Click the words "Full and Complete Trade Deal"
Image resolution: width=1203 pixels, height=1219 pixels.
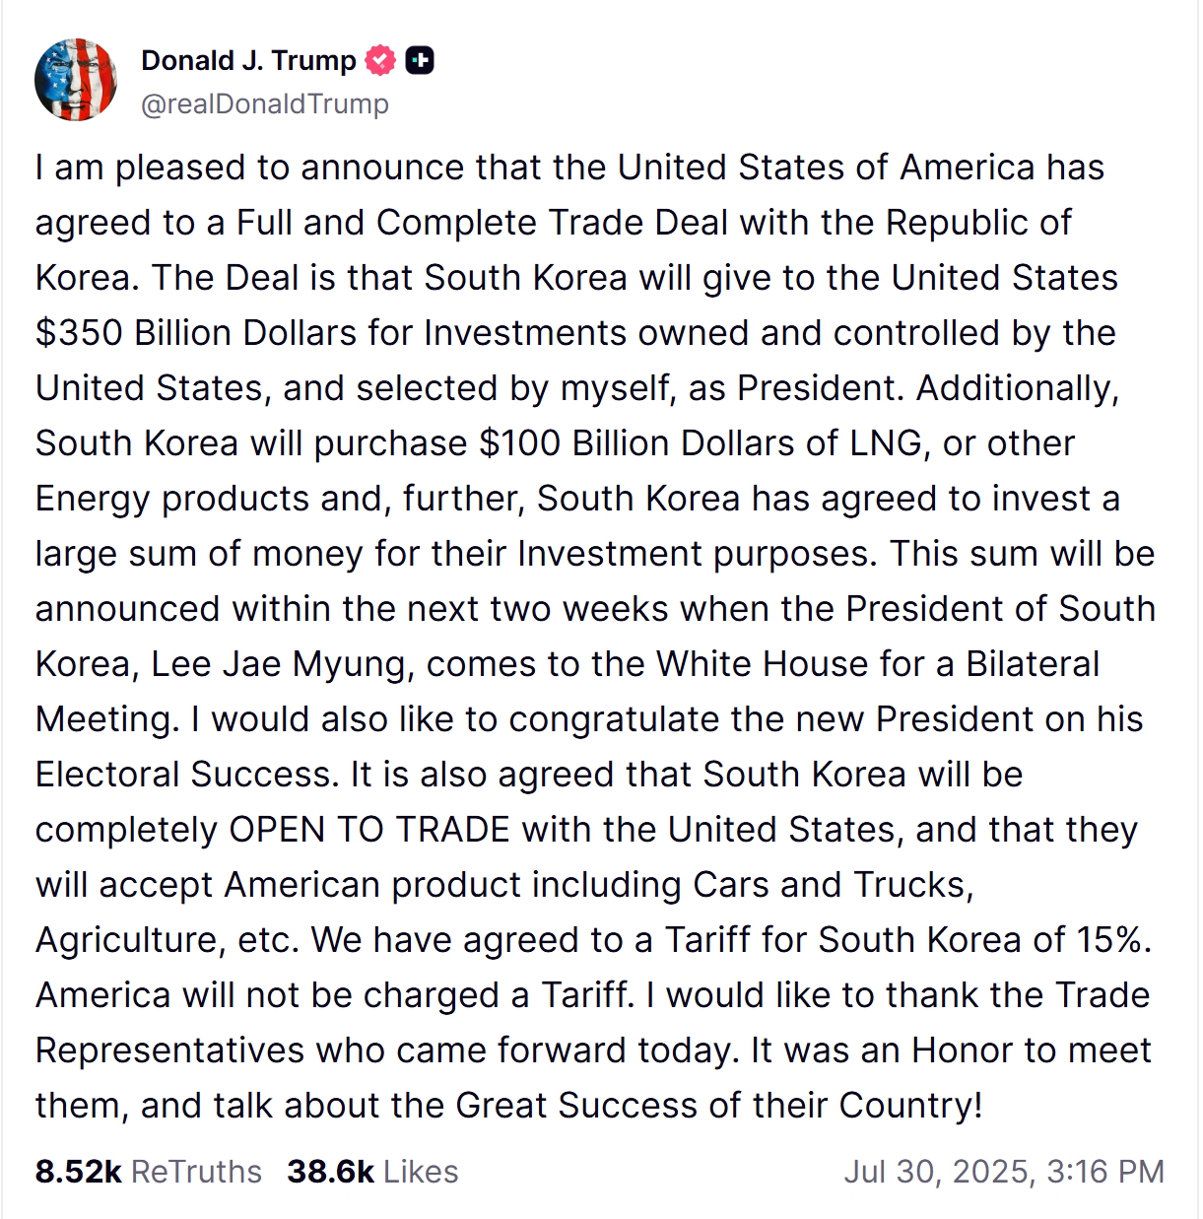482,223
